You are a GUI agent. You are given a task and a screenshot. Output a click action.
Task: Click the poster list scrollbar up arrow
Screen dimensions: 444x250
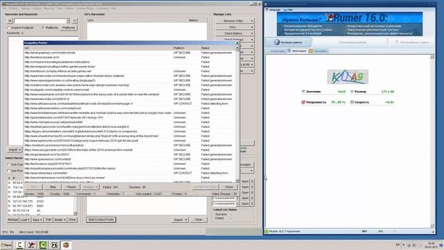pos(237,48)
